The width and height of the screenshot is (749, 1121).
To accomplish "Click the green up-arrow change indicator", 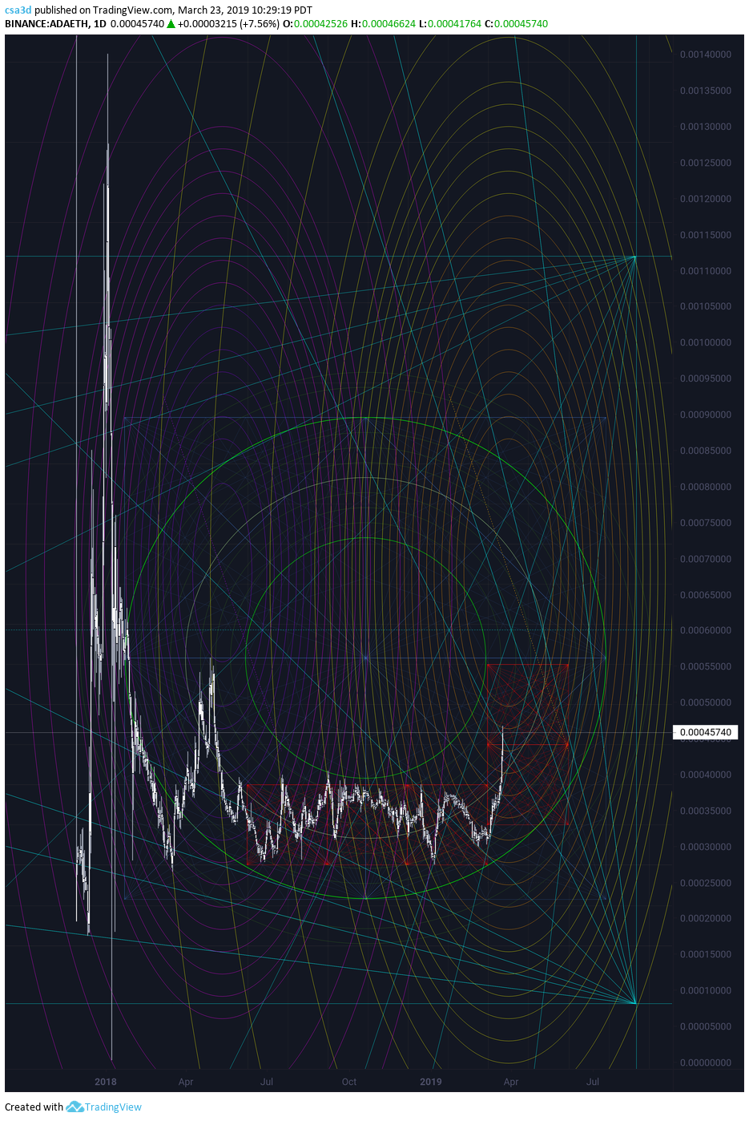I will 171,24.
